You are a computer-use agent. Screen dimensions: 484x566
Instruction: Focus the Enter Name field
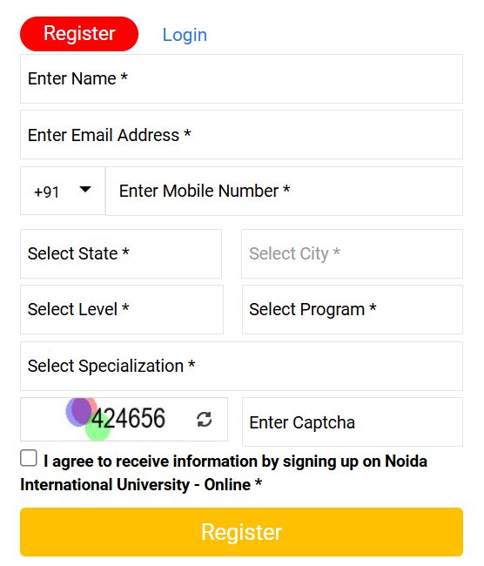tap(241, 78)
